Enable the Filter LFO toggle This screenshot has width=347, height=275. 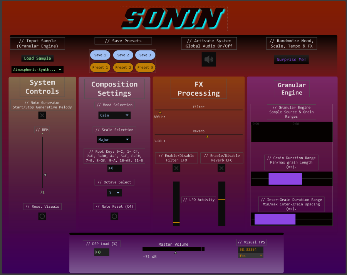176,168
